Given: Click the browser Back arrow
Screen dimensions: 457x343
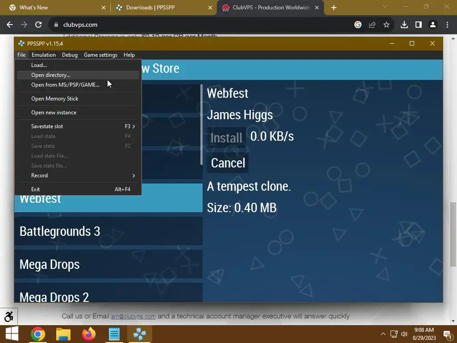Looking at the screenshot, I should (x=10, y=25).
